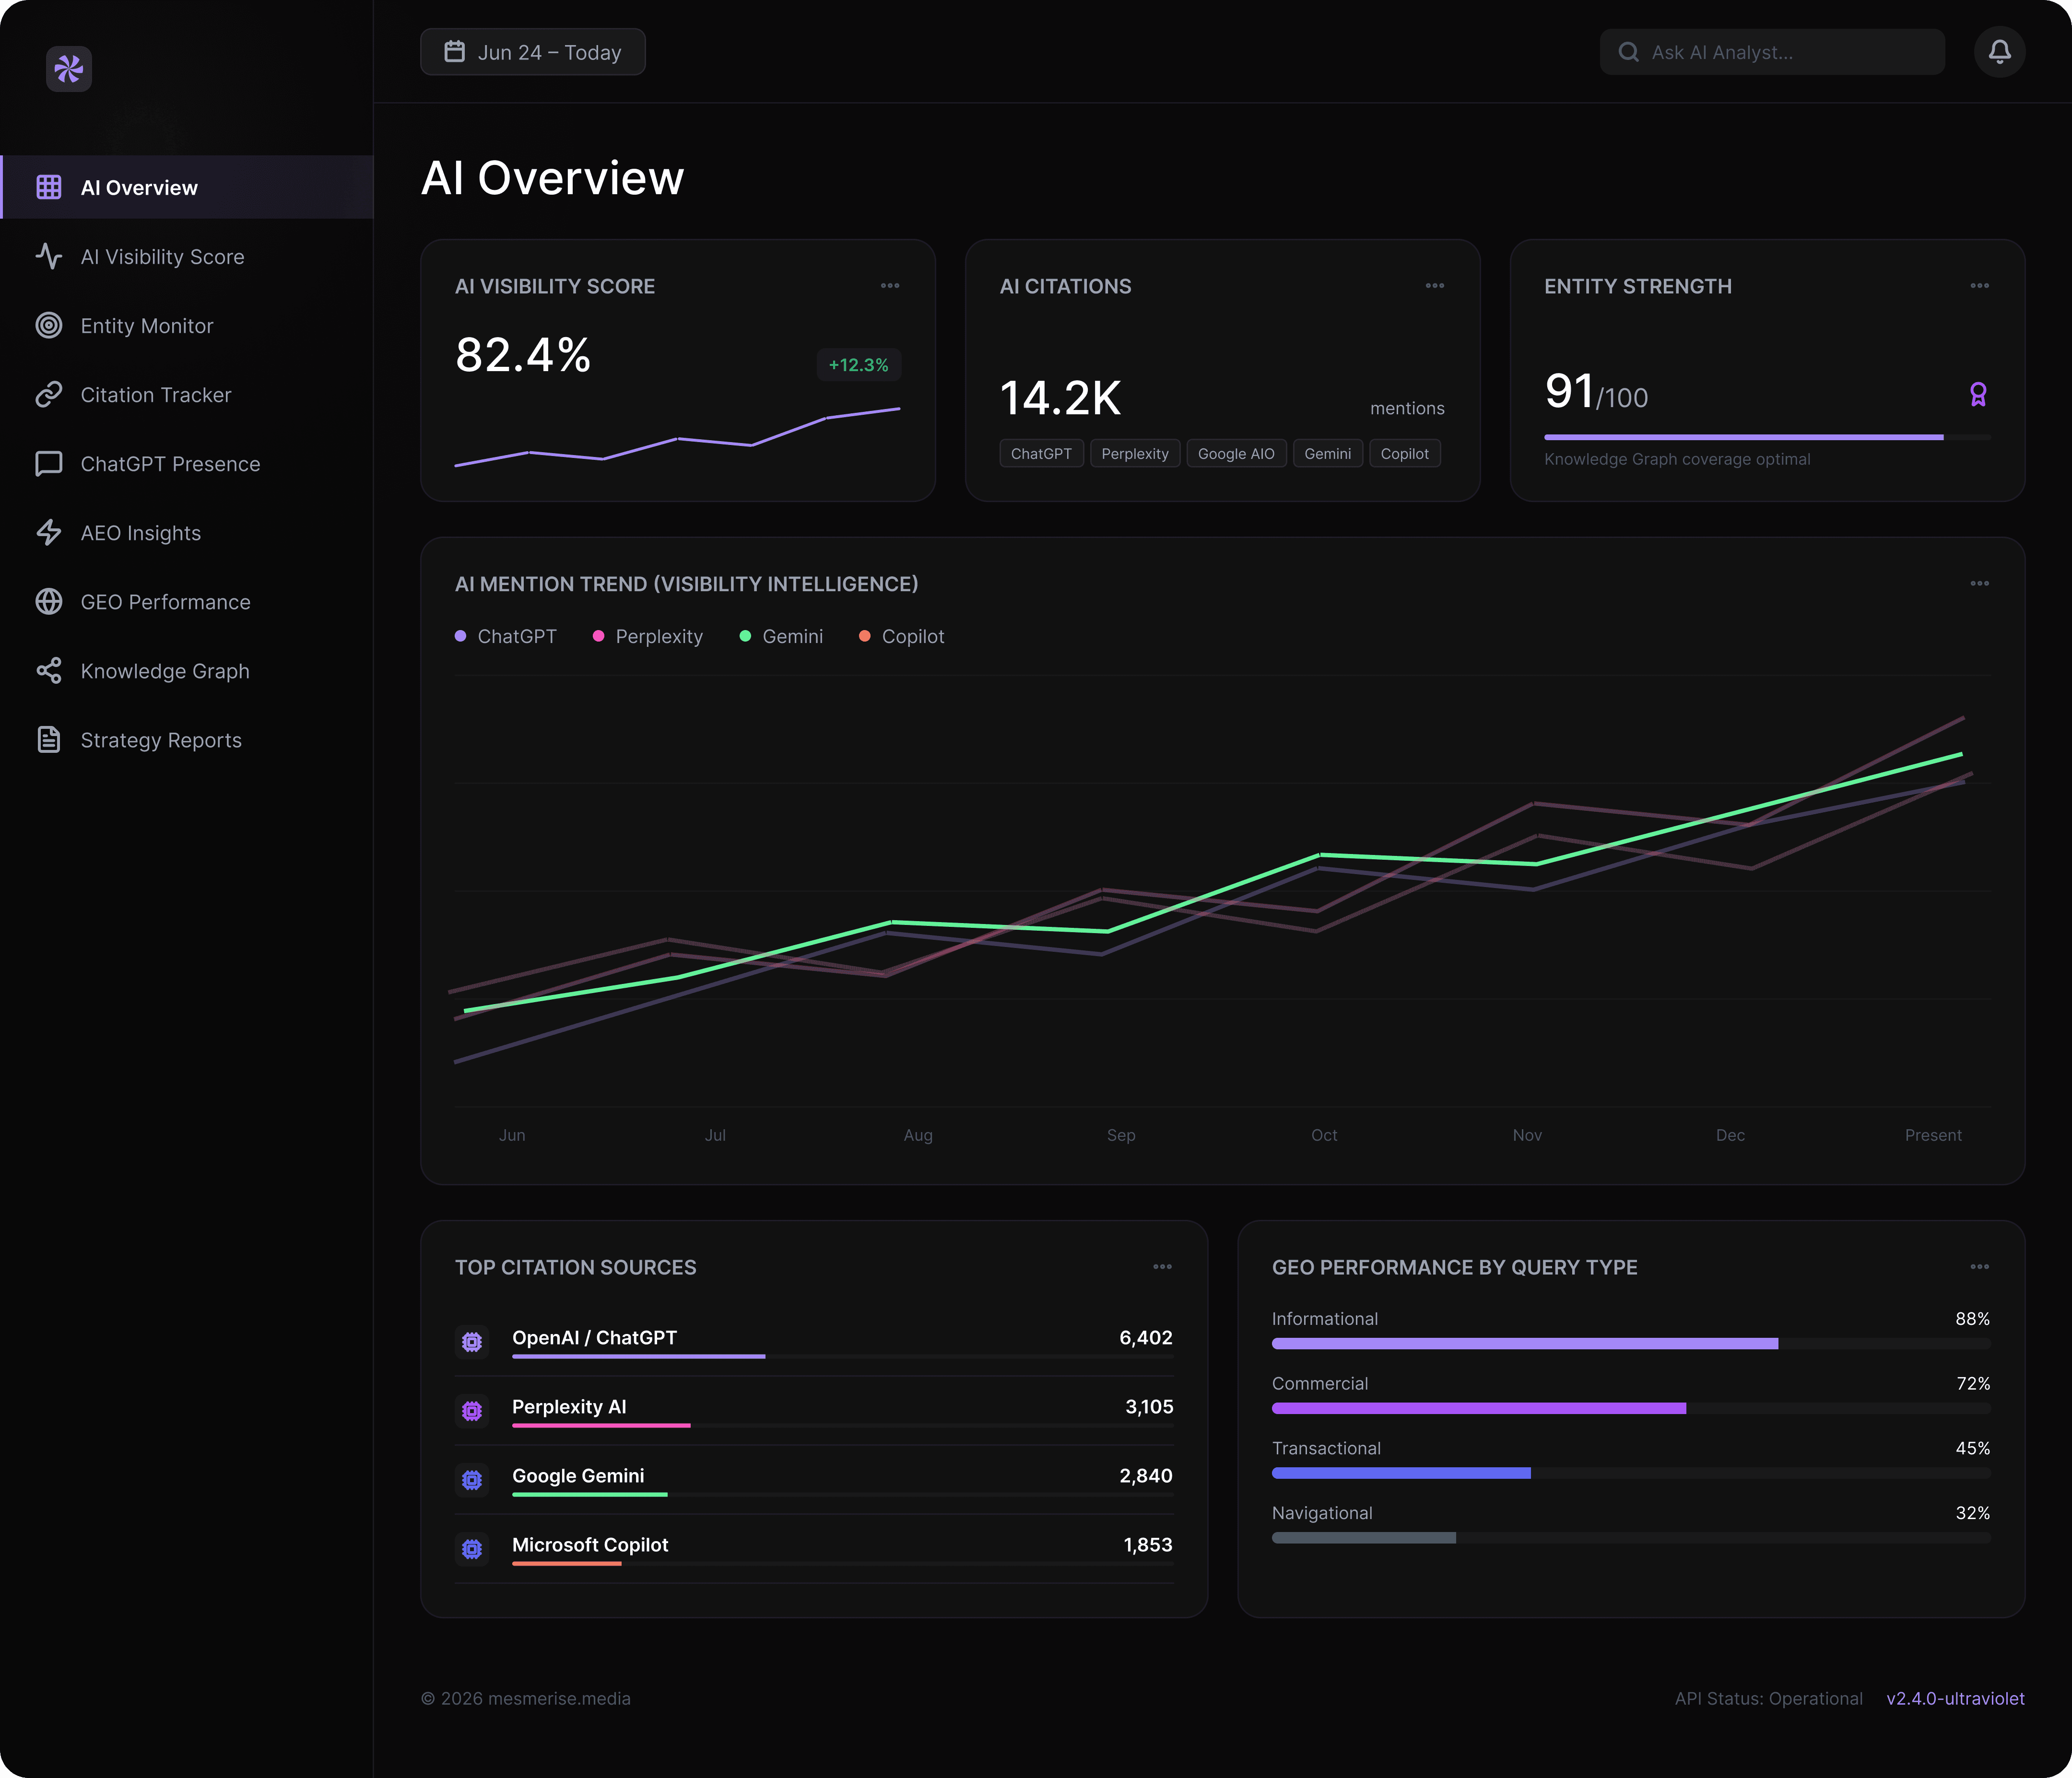Image resolution: width=2072 pixels, height=1778 pixels.
Task: Click the search magnifier icon
Action: click(x=1628, y=52)
